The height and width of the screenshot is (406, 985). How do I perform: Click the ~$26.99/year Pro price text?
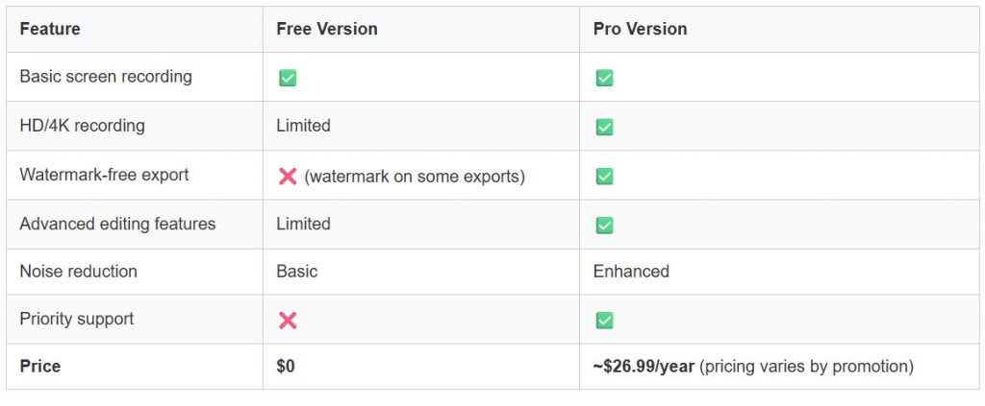click(644, 367)
